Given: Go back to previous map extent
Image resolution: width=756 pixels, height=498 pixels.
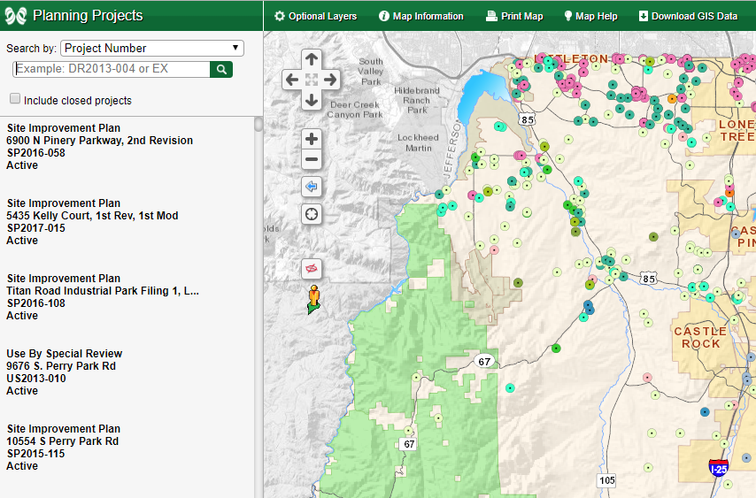Looking at the screenshot, I should tap(312, 187).
